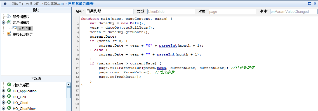Click the 服务端模块 module icon
Viewport: 318px width, 111px height.
9,16
